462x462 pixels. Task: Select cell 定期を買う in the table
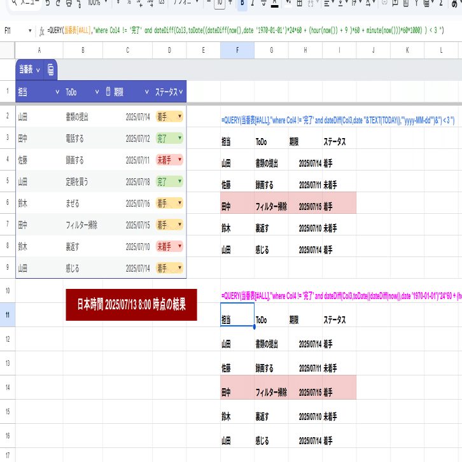(83, 181)
